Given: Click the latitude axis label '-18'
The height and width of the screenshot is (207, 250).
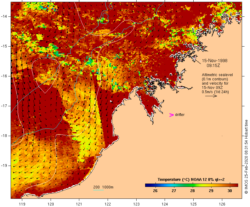Looking at the screenshot, I should point(4,136).
